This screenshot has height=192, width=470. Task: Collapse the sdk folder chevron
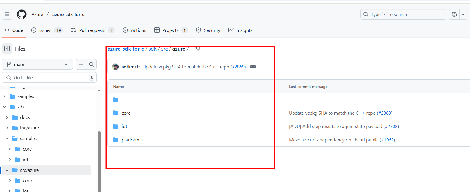coord(4,107)
